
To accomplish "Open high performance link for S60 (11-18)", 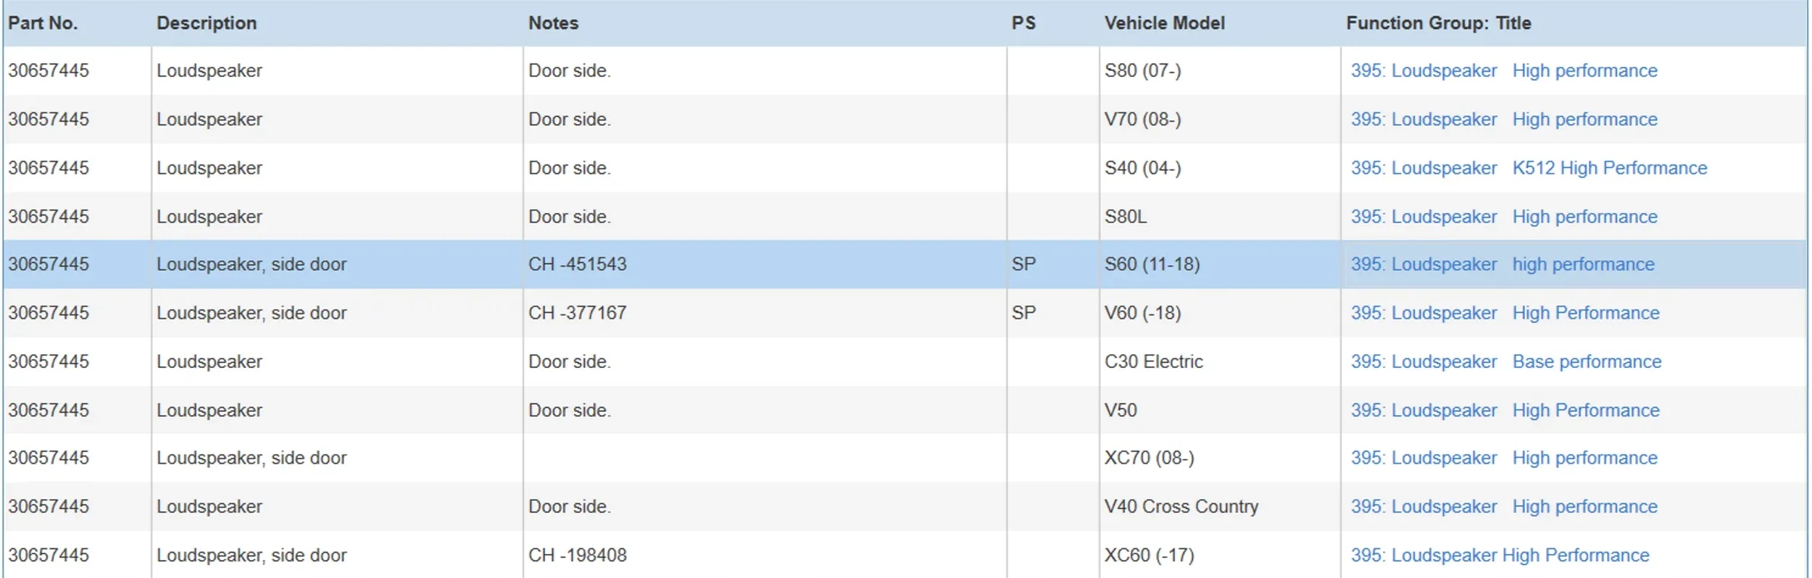I will pyautogui.click(x=1583, y=264).
